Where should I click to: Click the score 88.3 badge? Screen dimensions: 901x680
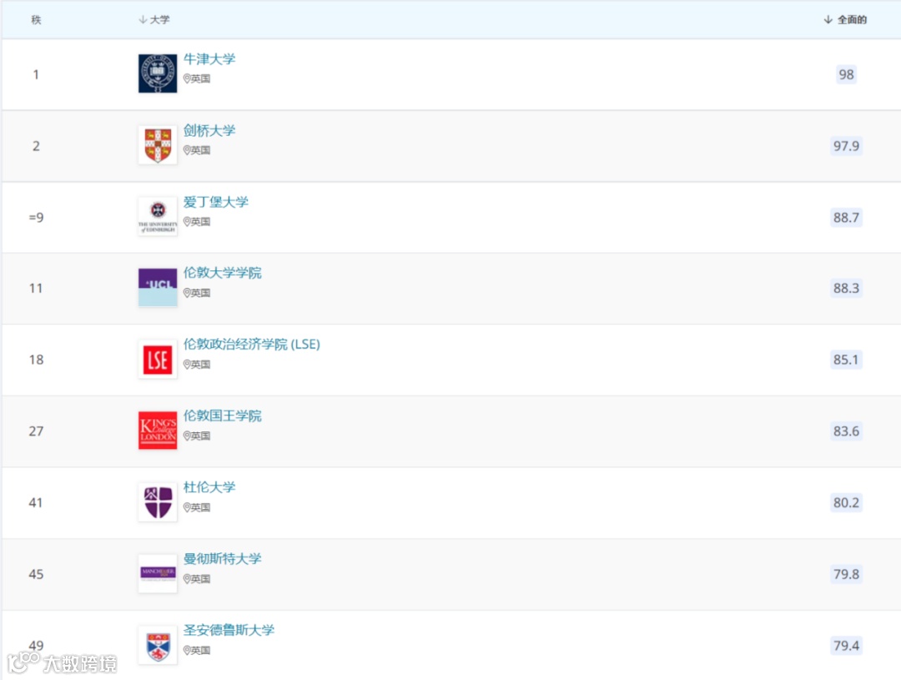846,288
